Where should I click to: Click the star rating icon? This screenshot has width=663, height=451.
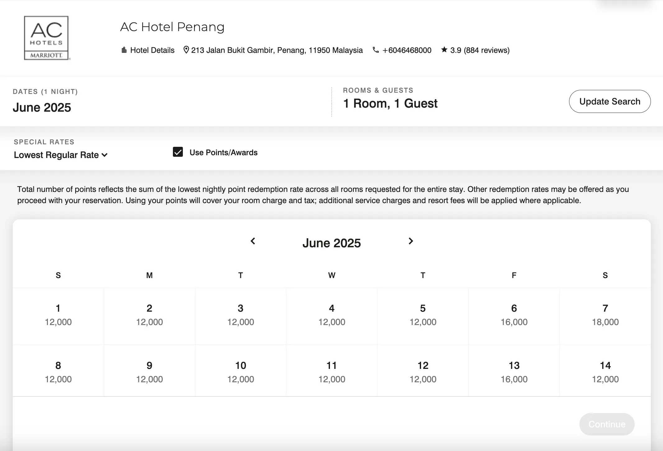coord(444,50)
